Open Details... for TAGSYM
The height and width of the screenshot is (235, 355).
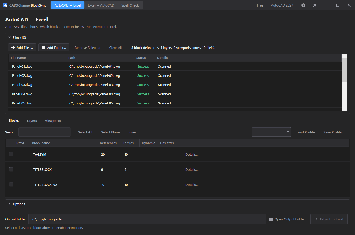click(x=192, y=154)
